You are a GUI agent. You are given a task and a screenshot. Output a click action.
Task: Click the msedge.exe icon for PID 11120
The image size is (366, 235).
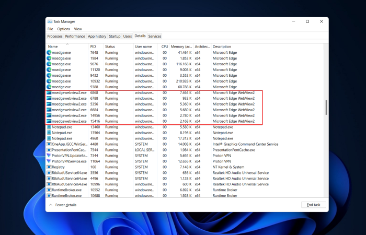click(x=49, y=69)
